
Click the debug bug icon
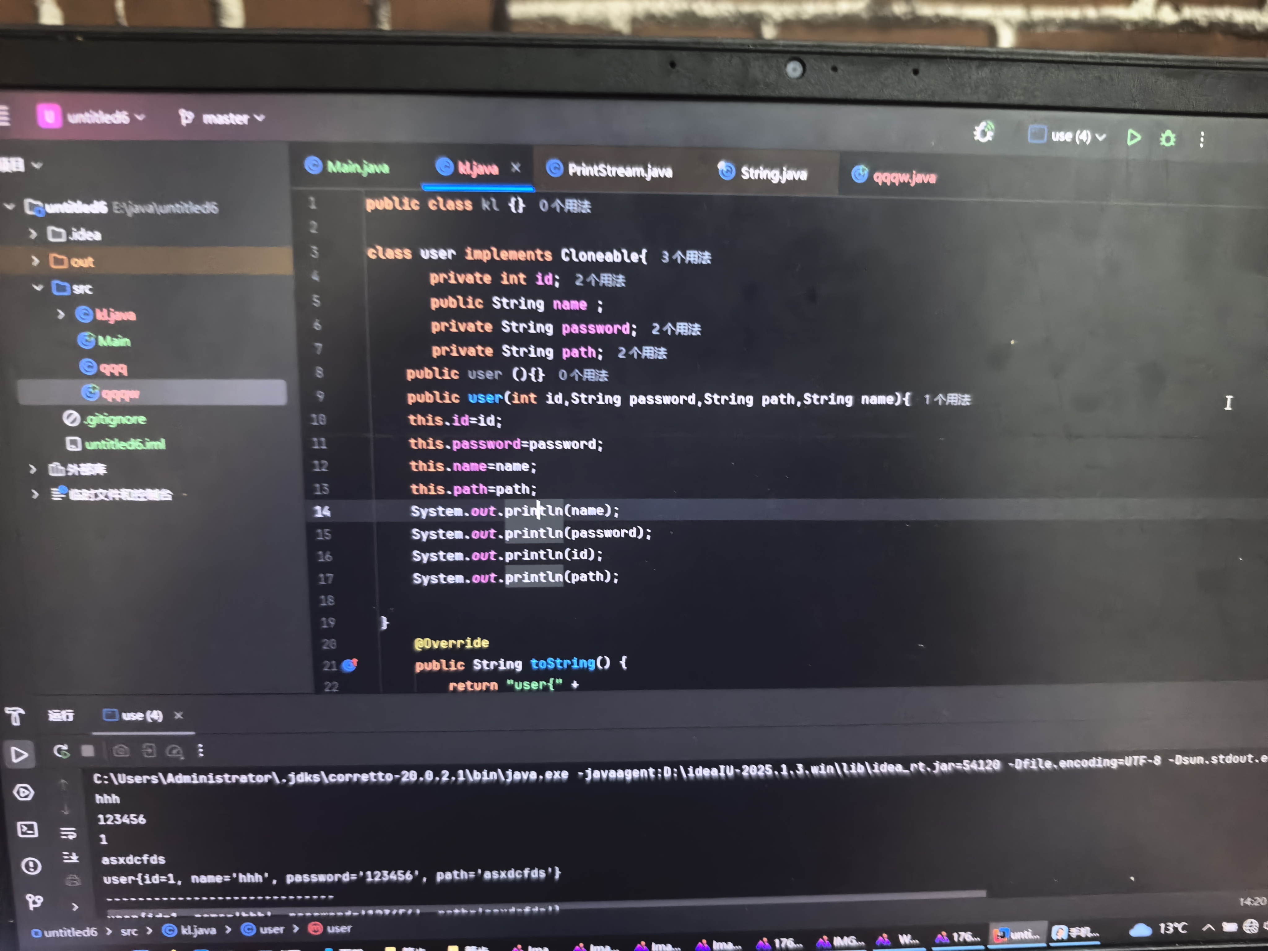pos(1168,139)
